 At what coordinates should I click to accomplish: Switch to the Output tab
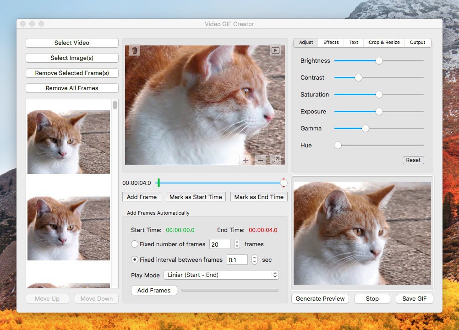click(417, 43)
